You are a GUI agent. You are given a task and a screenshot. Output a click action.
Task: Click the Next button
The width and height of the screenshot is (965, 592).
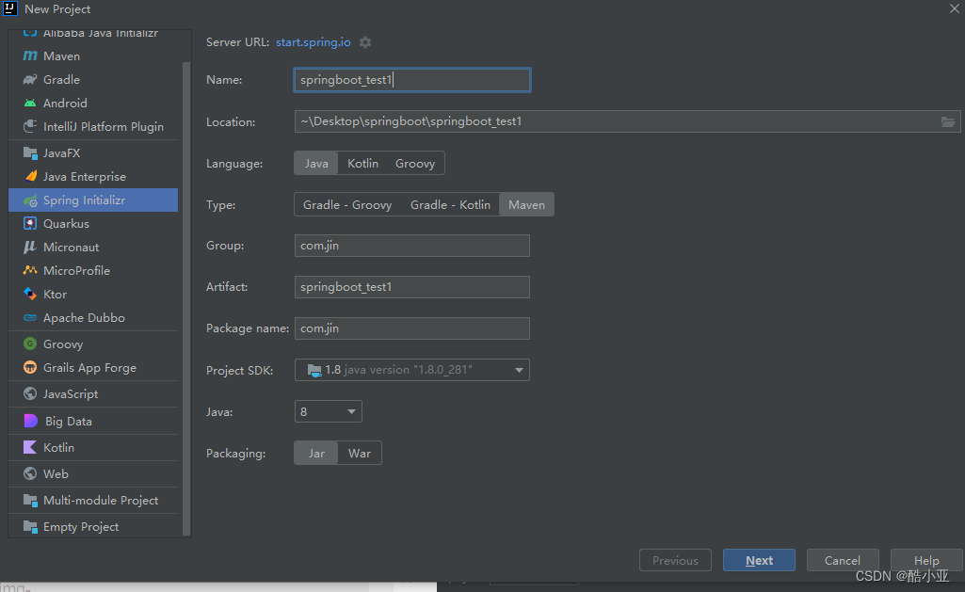[x=759, y=560]
